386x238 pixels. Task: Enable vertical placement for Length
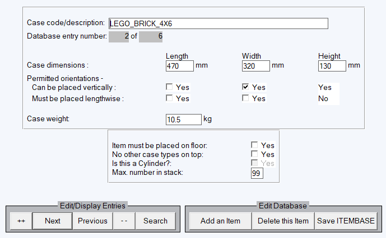pyautogui.click(x=169, y=87)
